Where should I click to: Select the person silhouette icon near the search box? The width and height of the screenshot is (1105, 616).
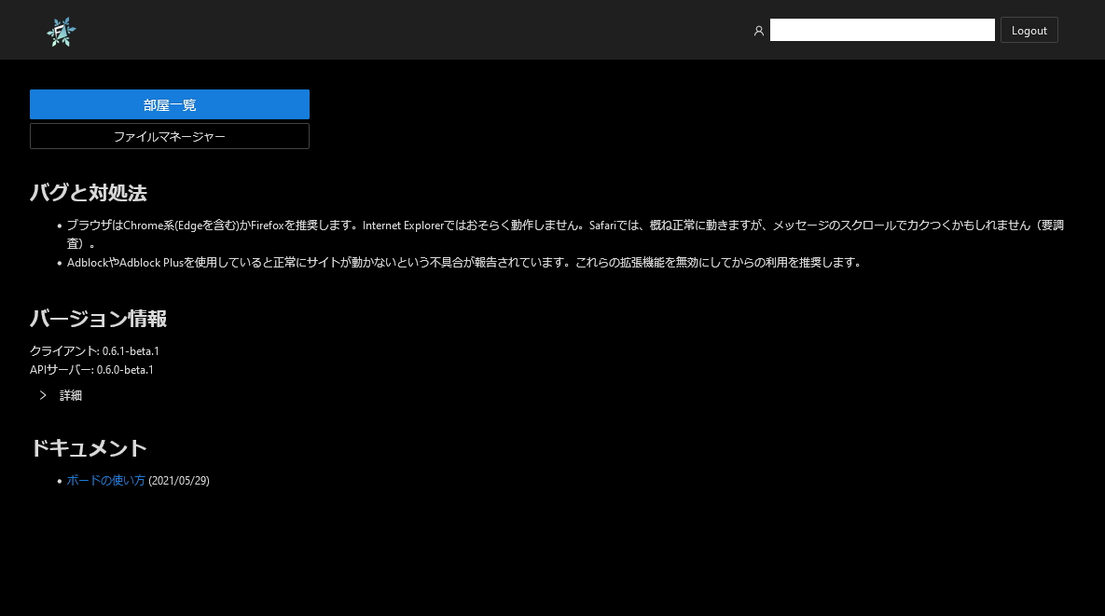pyautogui.click(x=759, y=30)
